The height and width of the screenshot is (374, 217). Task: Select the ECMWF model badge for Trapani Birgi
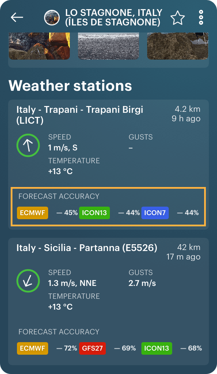(32, 213)
